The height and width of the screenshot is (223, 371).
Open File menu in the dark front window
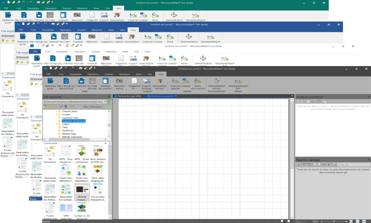48,74
